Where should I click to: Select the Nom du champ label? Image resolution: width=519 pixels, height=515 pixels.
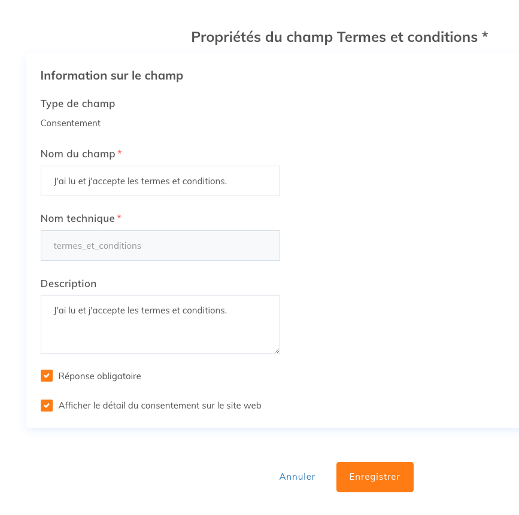(78, 154)
